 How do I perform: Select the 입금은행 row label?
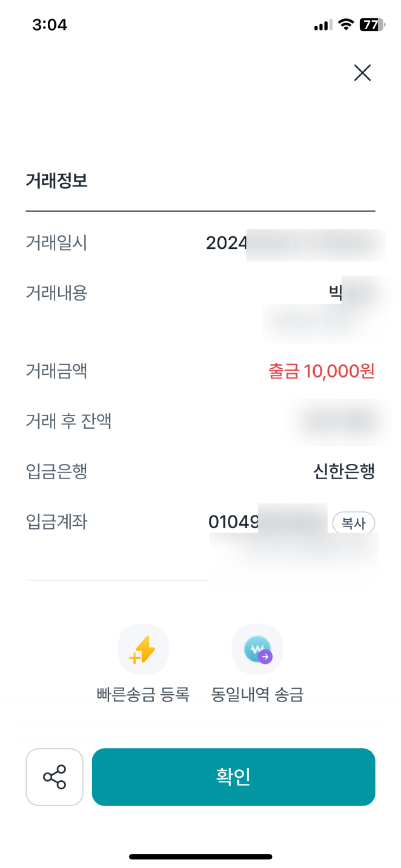[x=57, y=471]
